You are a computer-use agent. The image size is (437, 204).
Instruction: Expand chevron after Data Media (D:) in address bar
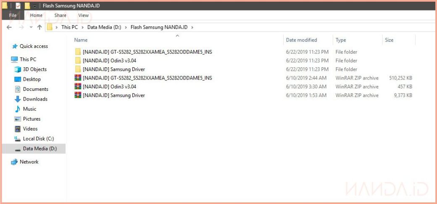(x=126, y=27)
